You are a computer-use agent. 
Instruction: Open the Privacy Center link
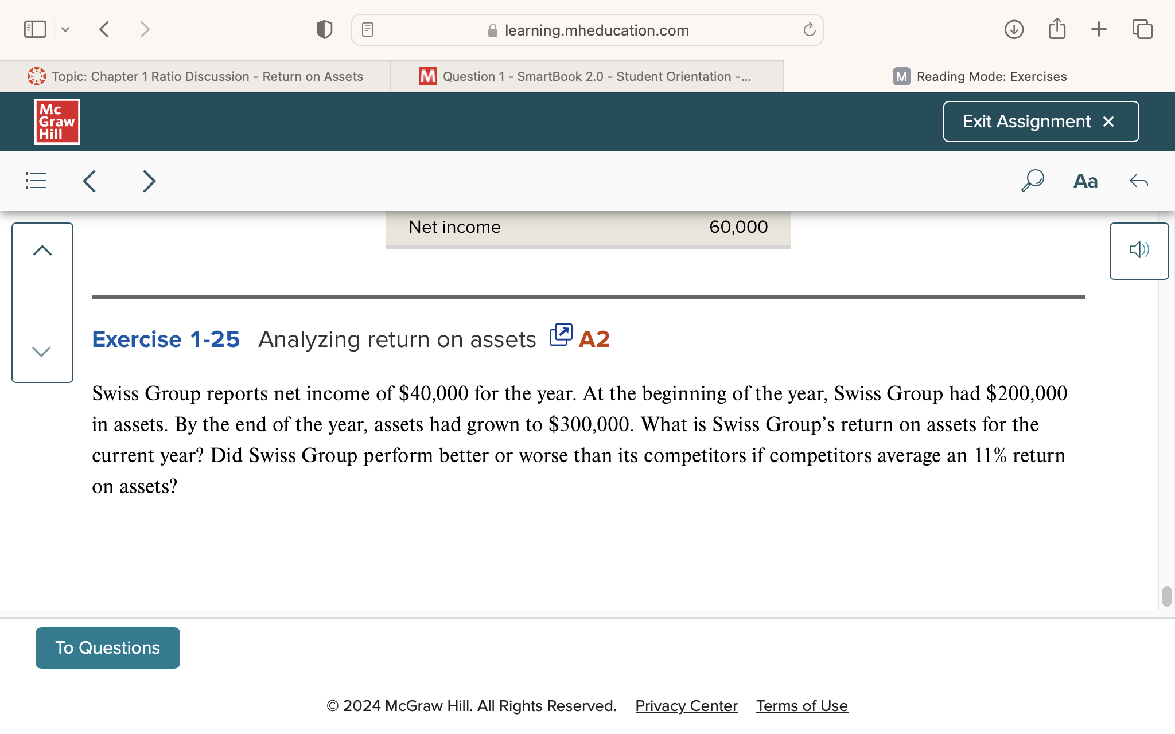pyautogui.click(x=686, y=706)
